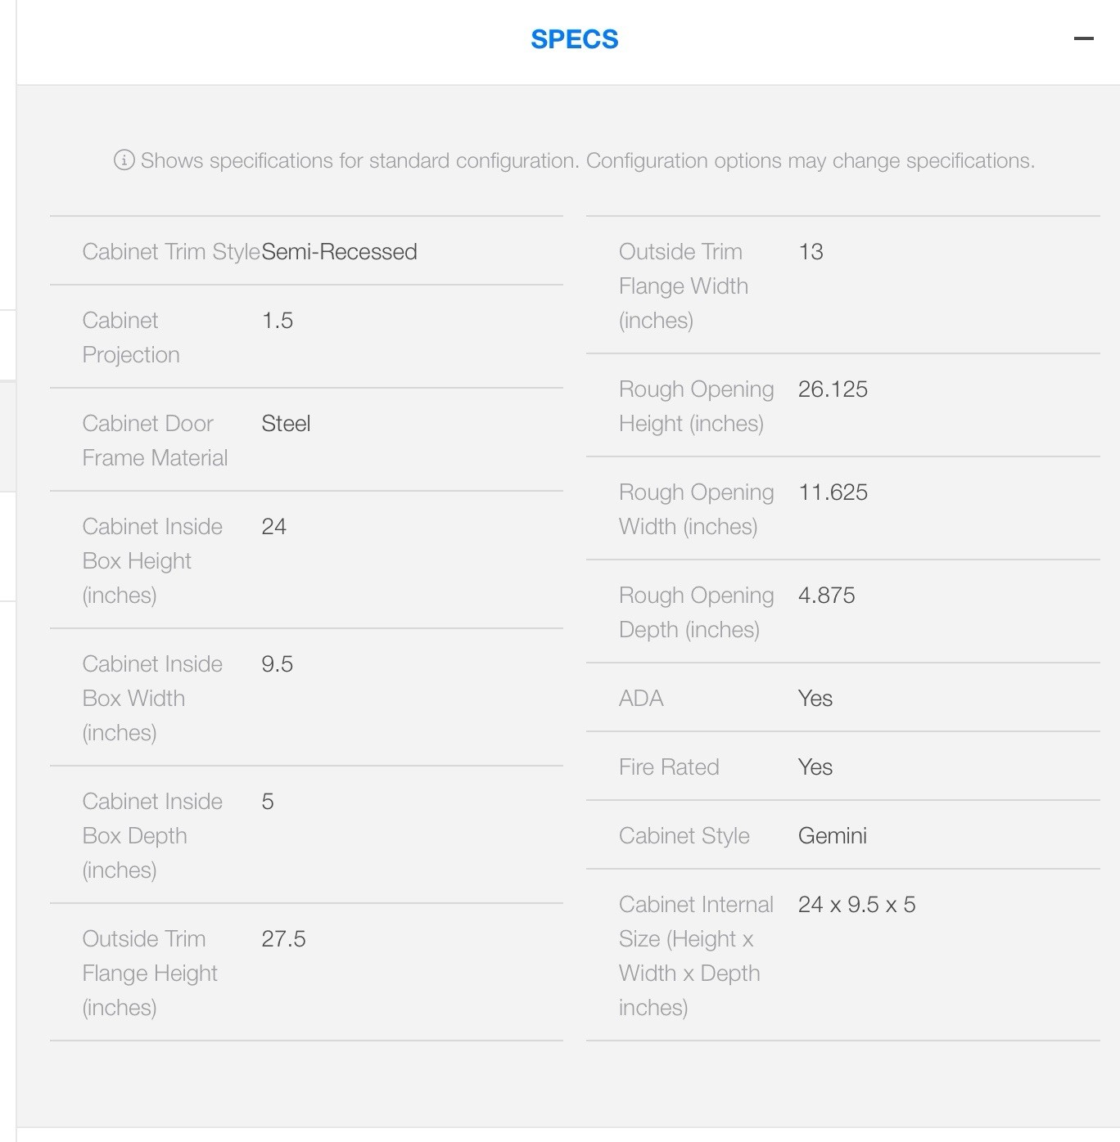Select the 24 x 9.5 x 5 internal size
This screenshot has width=1120, height=1142.
[x=856, y=904]
